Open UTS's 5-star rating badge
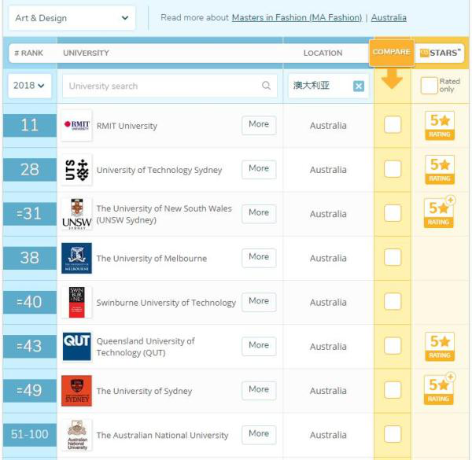This screenshot has width=472, height=460. tap(440, 170)
